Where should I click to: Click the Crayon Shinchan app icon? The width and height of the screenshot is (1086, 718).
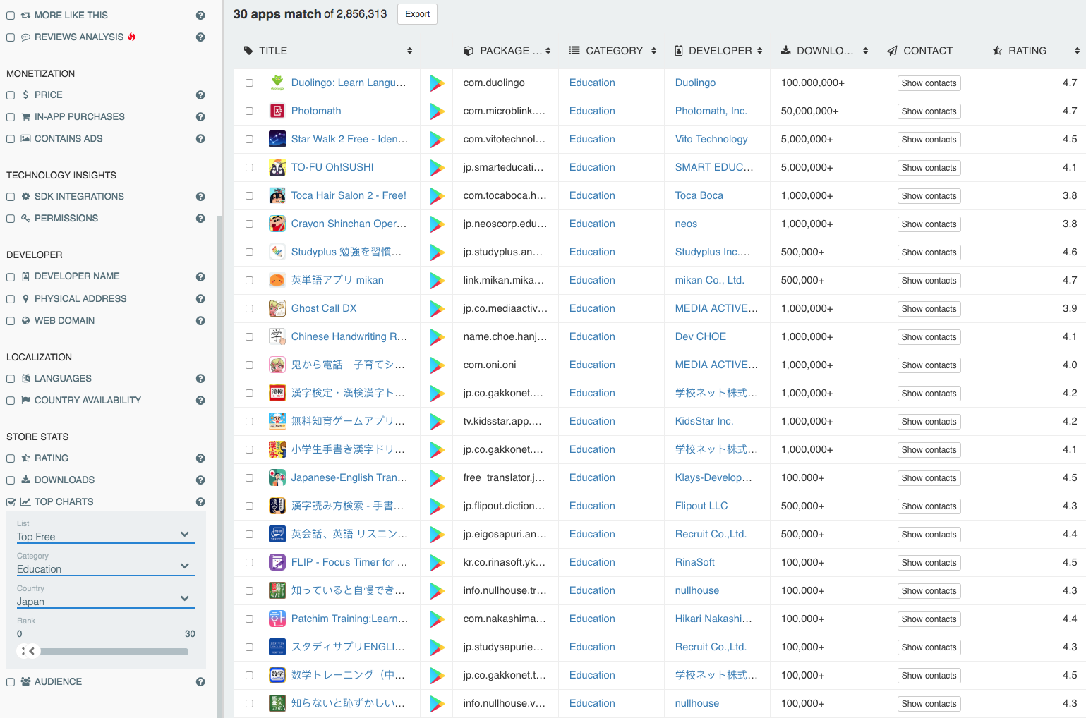coord(277,224)
